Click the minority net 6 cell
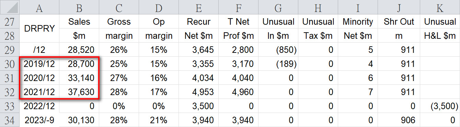The width and height of the screenshot is (460, 127). (358, 78)
